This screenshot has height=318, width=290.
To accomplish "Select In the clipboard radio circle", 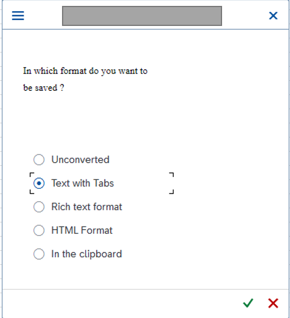I will pyautogui.click(x=39, y=254).
